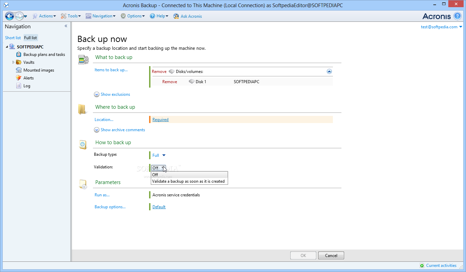Choose Off in the validation list

pos(189,175)
